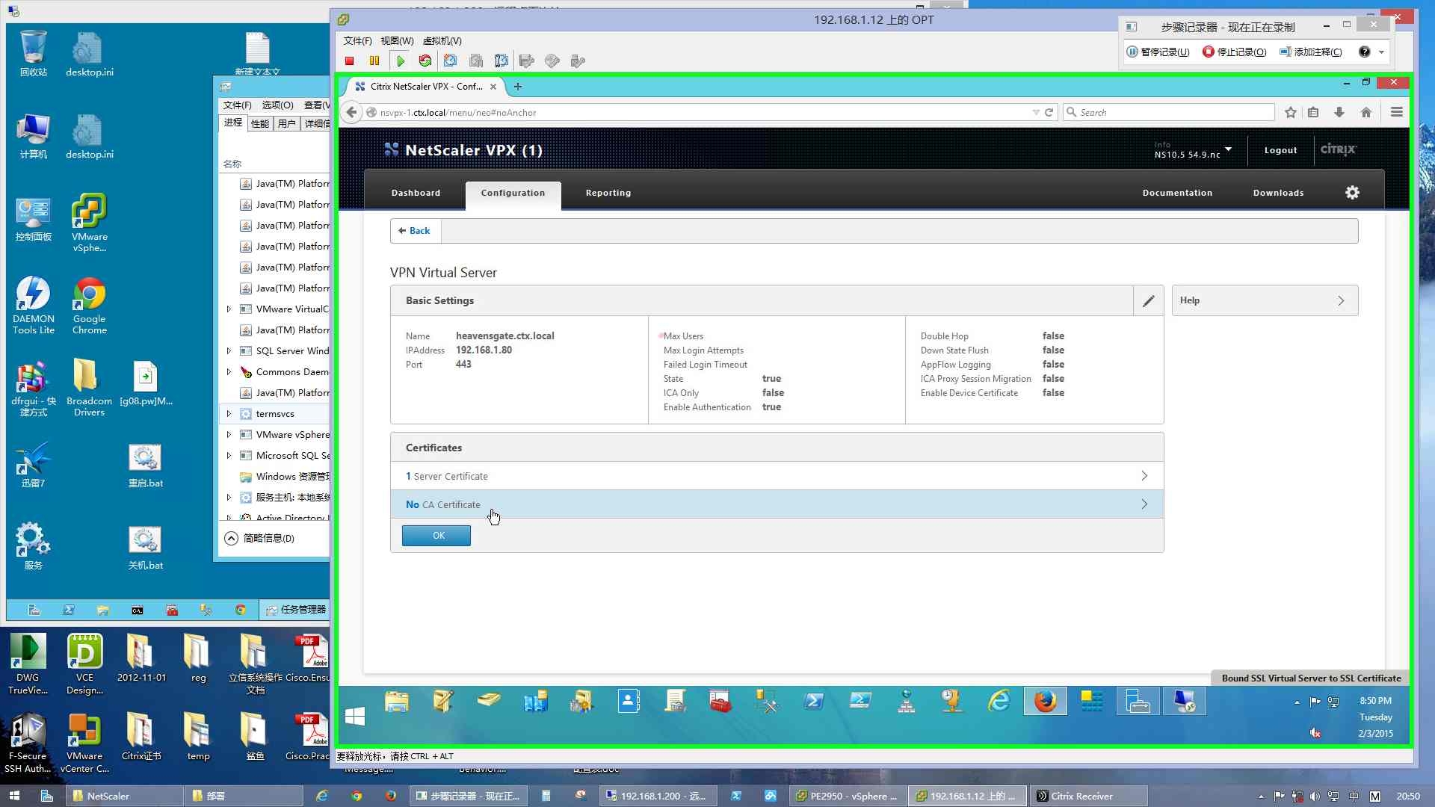Screen dimensions: 1435x807
Task: Click the host NetScaler taskbar button
Action: coord(124,797)
